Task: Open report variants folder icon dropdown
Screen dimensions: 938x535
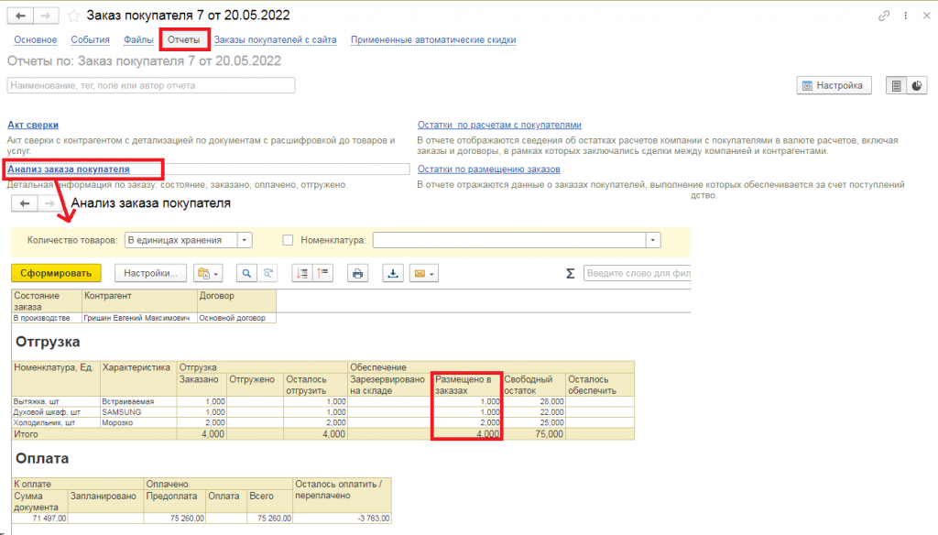Action: (x=208, y=274)
